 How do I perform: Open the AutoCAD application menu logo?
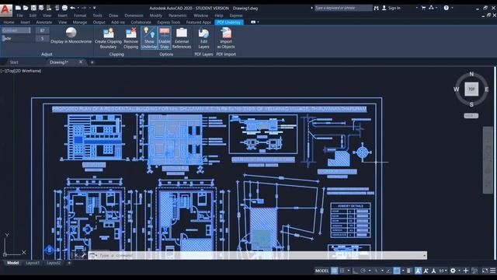5,9
